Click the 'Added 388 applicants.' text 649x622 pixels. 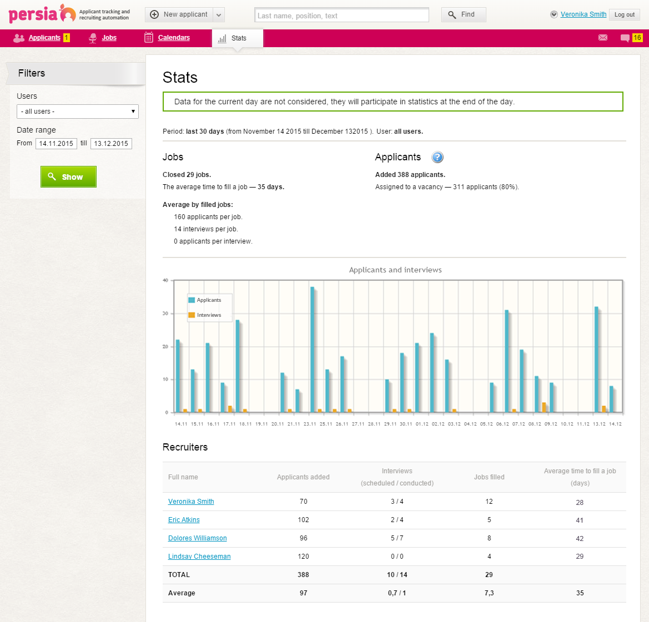click(x=410, y=175)
